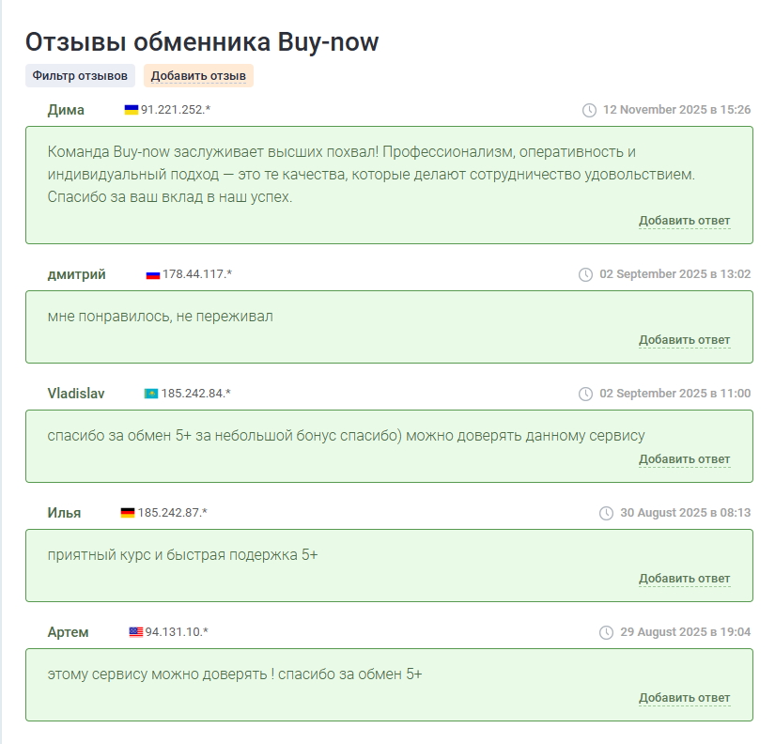The height and width of the screenshot is (744, 775).
Task: Click the Russian flag beside дмитрий
Action: click(x=153, y=274)
